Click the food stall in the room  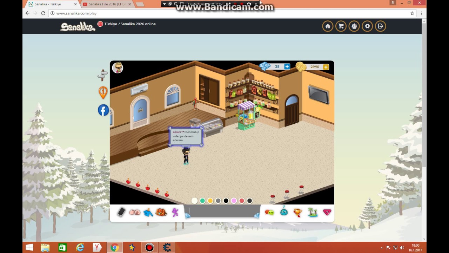pos(247,115)
